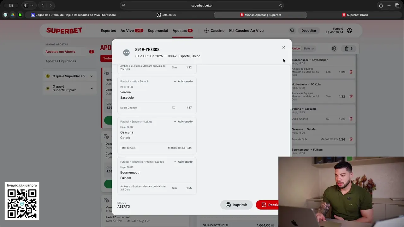
Task: Open the Ao Vivo section
Action: pyautogui.click(x=132, y=31)
